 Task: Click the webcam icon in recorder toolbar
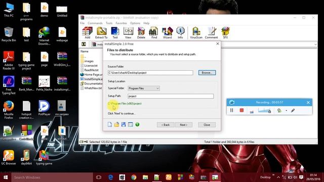(x=279, y=111)
